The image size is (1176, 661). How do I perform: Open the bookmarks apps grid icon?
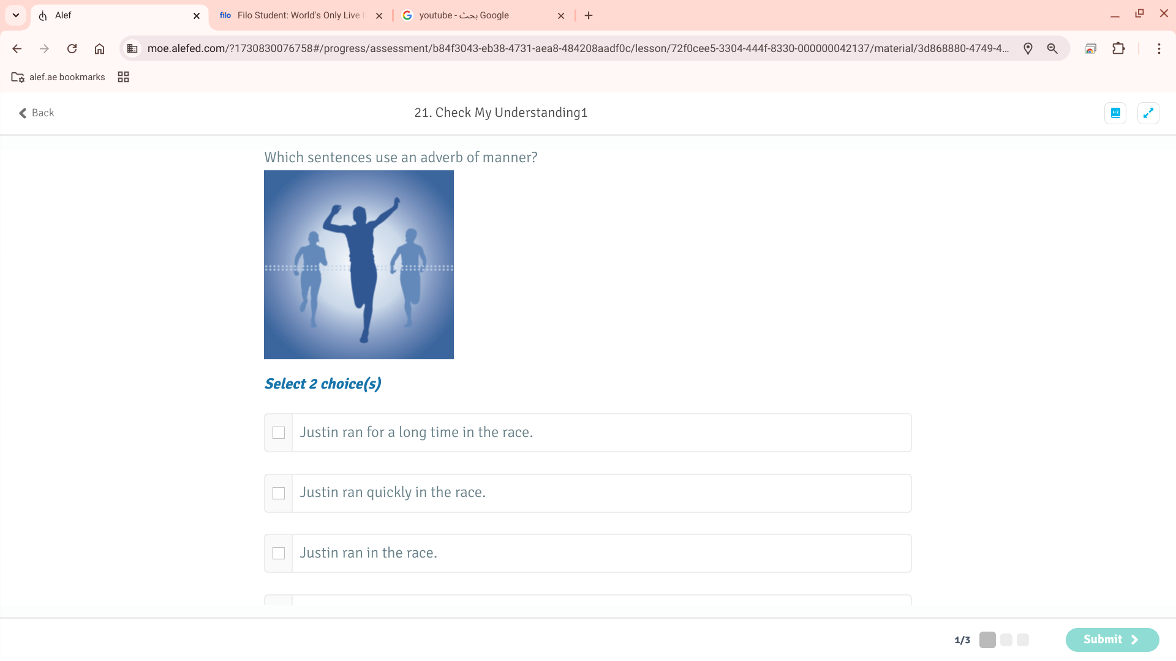point(123,77)
